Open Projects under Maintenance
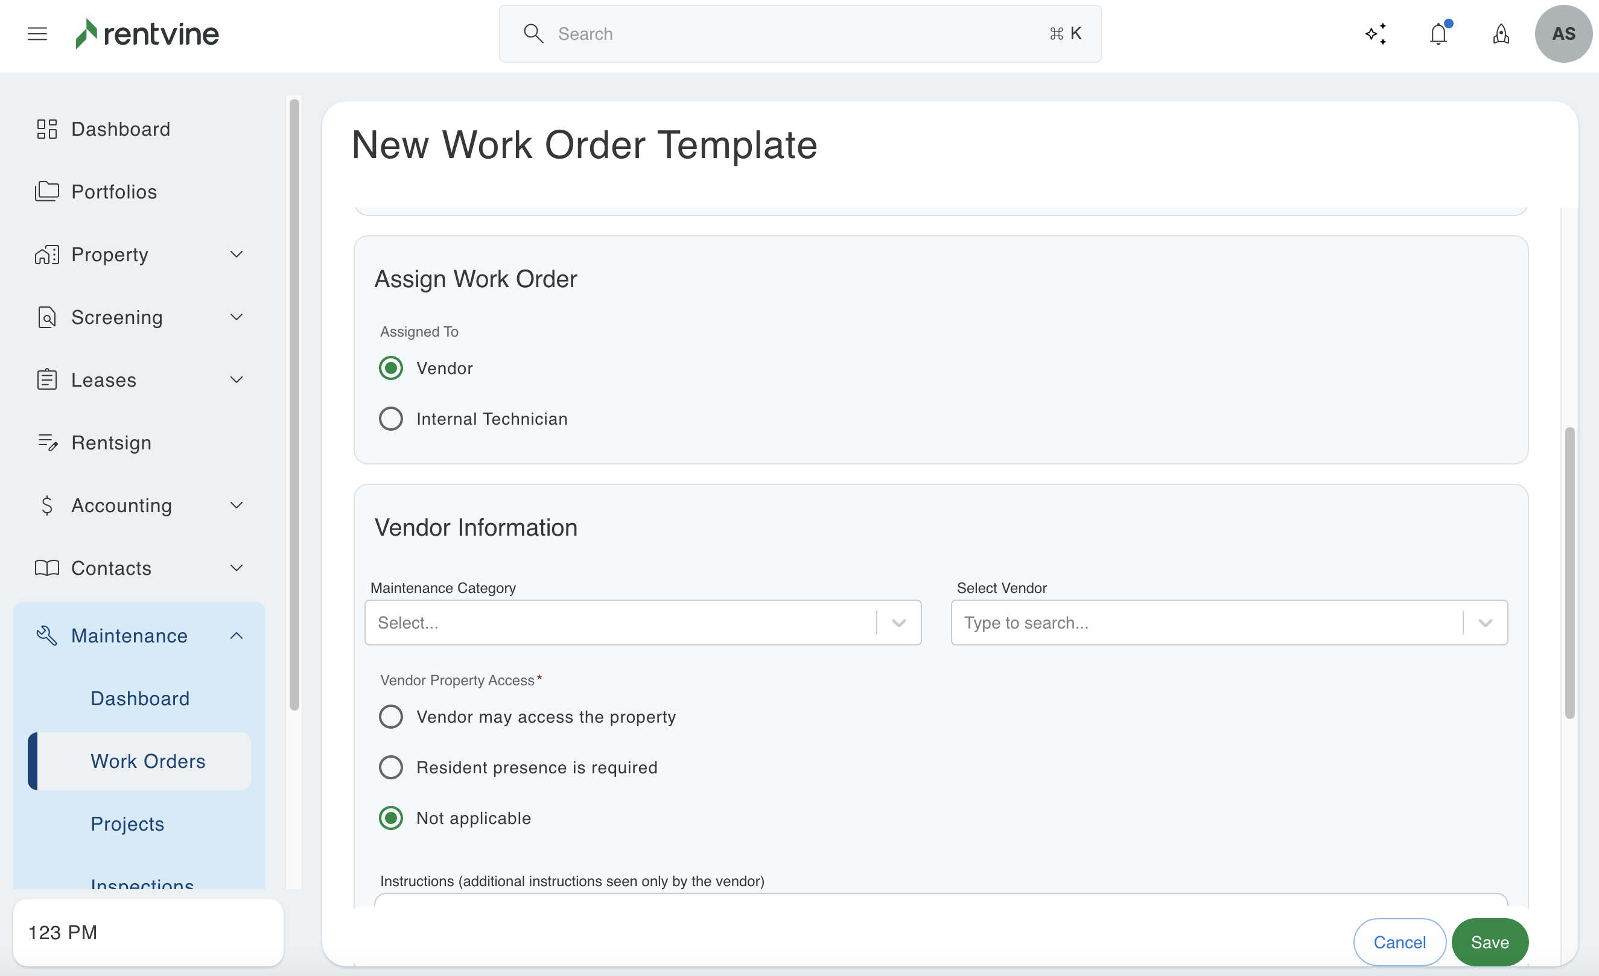This screenshot has width=1599, height=976. click(127, 823)
